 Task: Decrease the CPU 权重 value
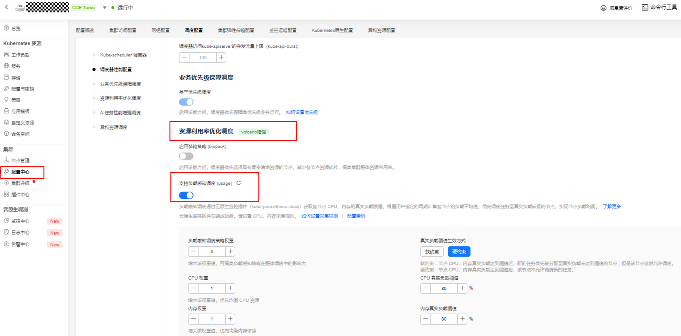[193, 288]
